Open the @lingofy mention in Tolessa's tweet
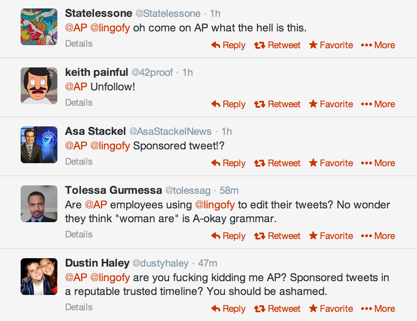 (x=215, y=205)
